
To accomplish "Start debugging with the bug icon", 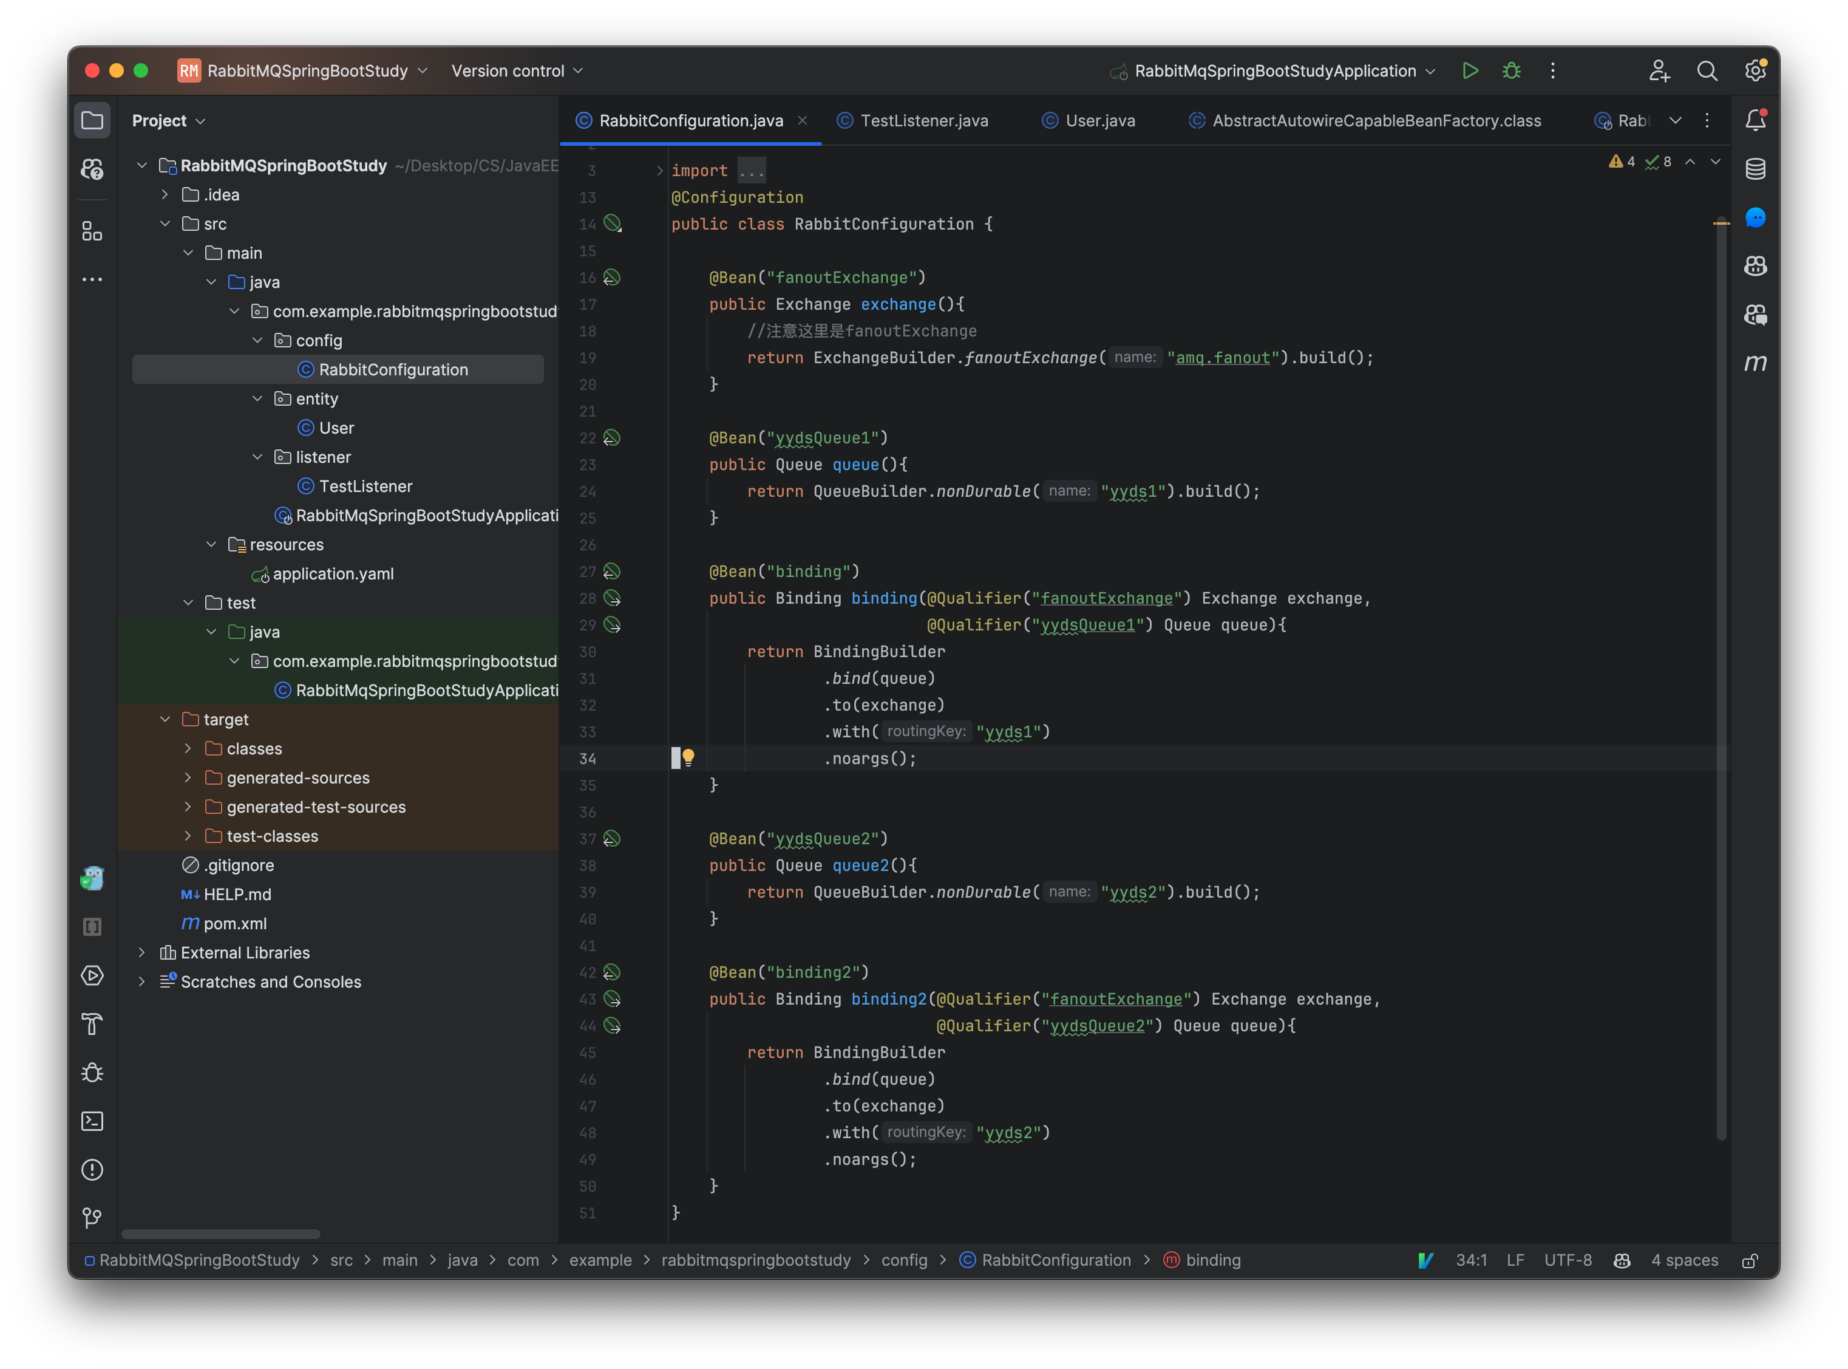I will tap(1511, 71).
